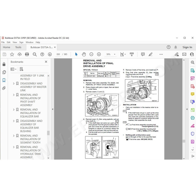Viewport: 196px width, 196px height.
Task: Zoom out with minus button
Action: coord(91,54)
